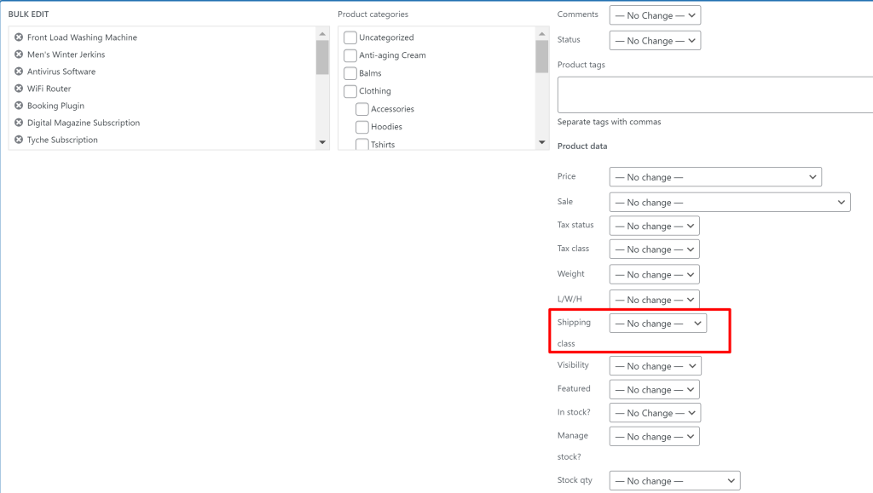The height and width of the screenshot is (493, 873).
Task: Remove Men's Winter Jerkins from bulk edit
Action: pyautogui.click(x=19, y=54)
